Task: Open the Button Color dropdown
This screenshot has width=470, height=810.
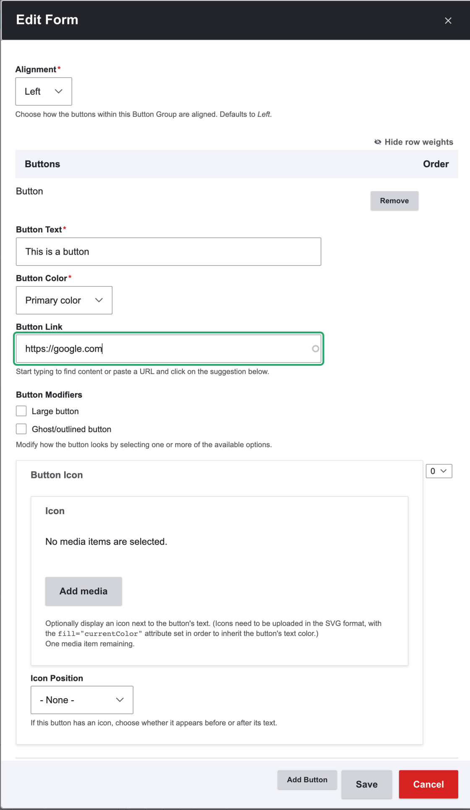Action: pos(64,300)
